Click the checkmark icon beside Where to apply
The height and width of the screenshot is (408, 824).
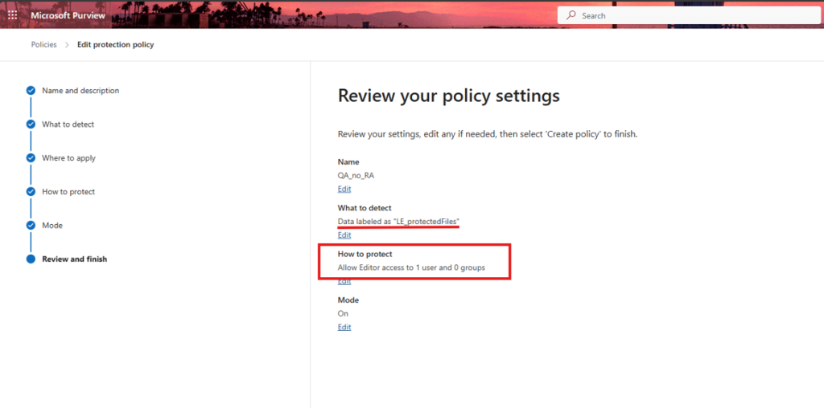[x=31, y=158]
